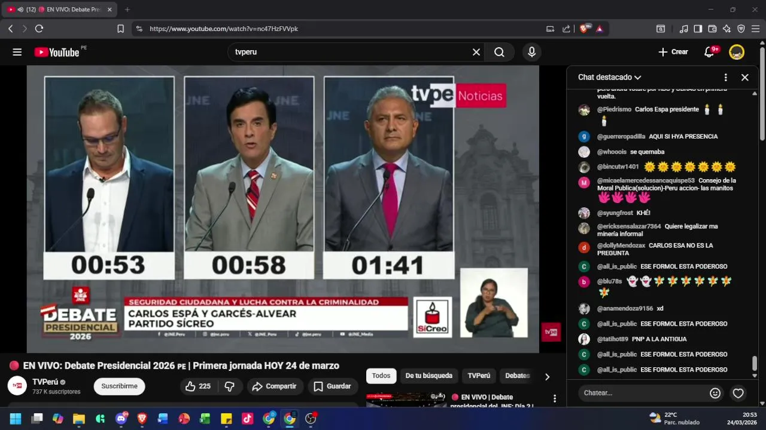Viewport: 766px width, 430px height.
Task: Open File Explorer from the taskbar
Action: tap(79, 419)
